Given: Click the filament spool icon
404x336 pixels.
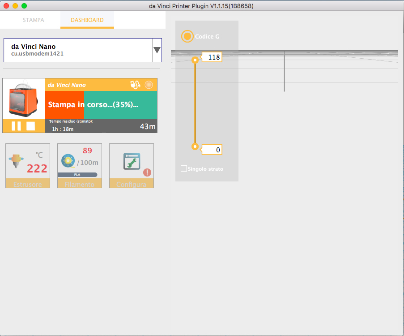Looking at the screenshot, I should 68,161.
